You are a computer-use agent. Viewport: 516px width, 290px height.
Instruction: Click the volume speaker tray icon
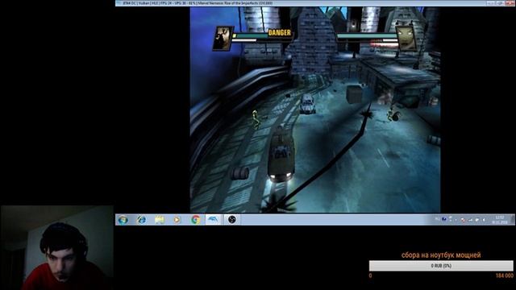click(x=484, y=220)
